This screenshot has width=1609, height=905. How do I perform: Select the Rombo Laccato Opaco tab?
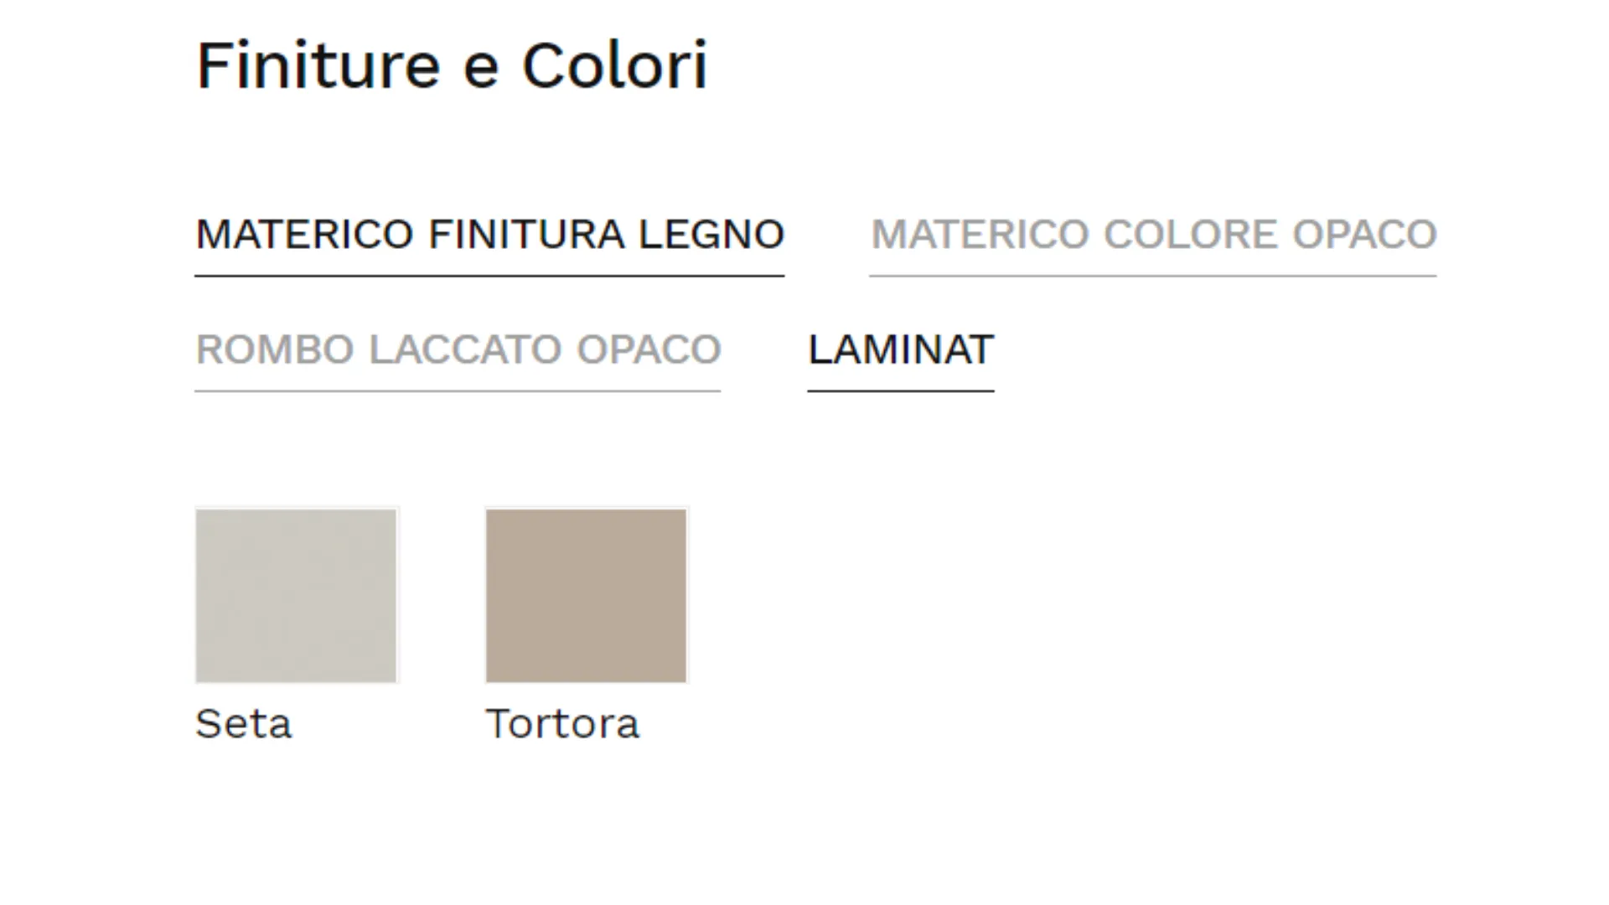pos(458,349)
